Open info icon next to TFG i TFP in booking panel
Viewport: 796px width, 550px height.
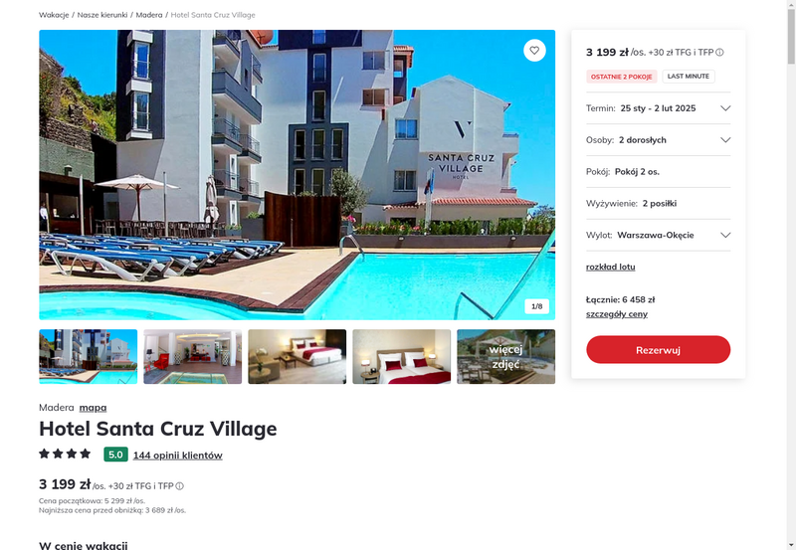click(x=719, y=53)
